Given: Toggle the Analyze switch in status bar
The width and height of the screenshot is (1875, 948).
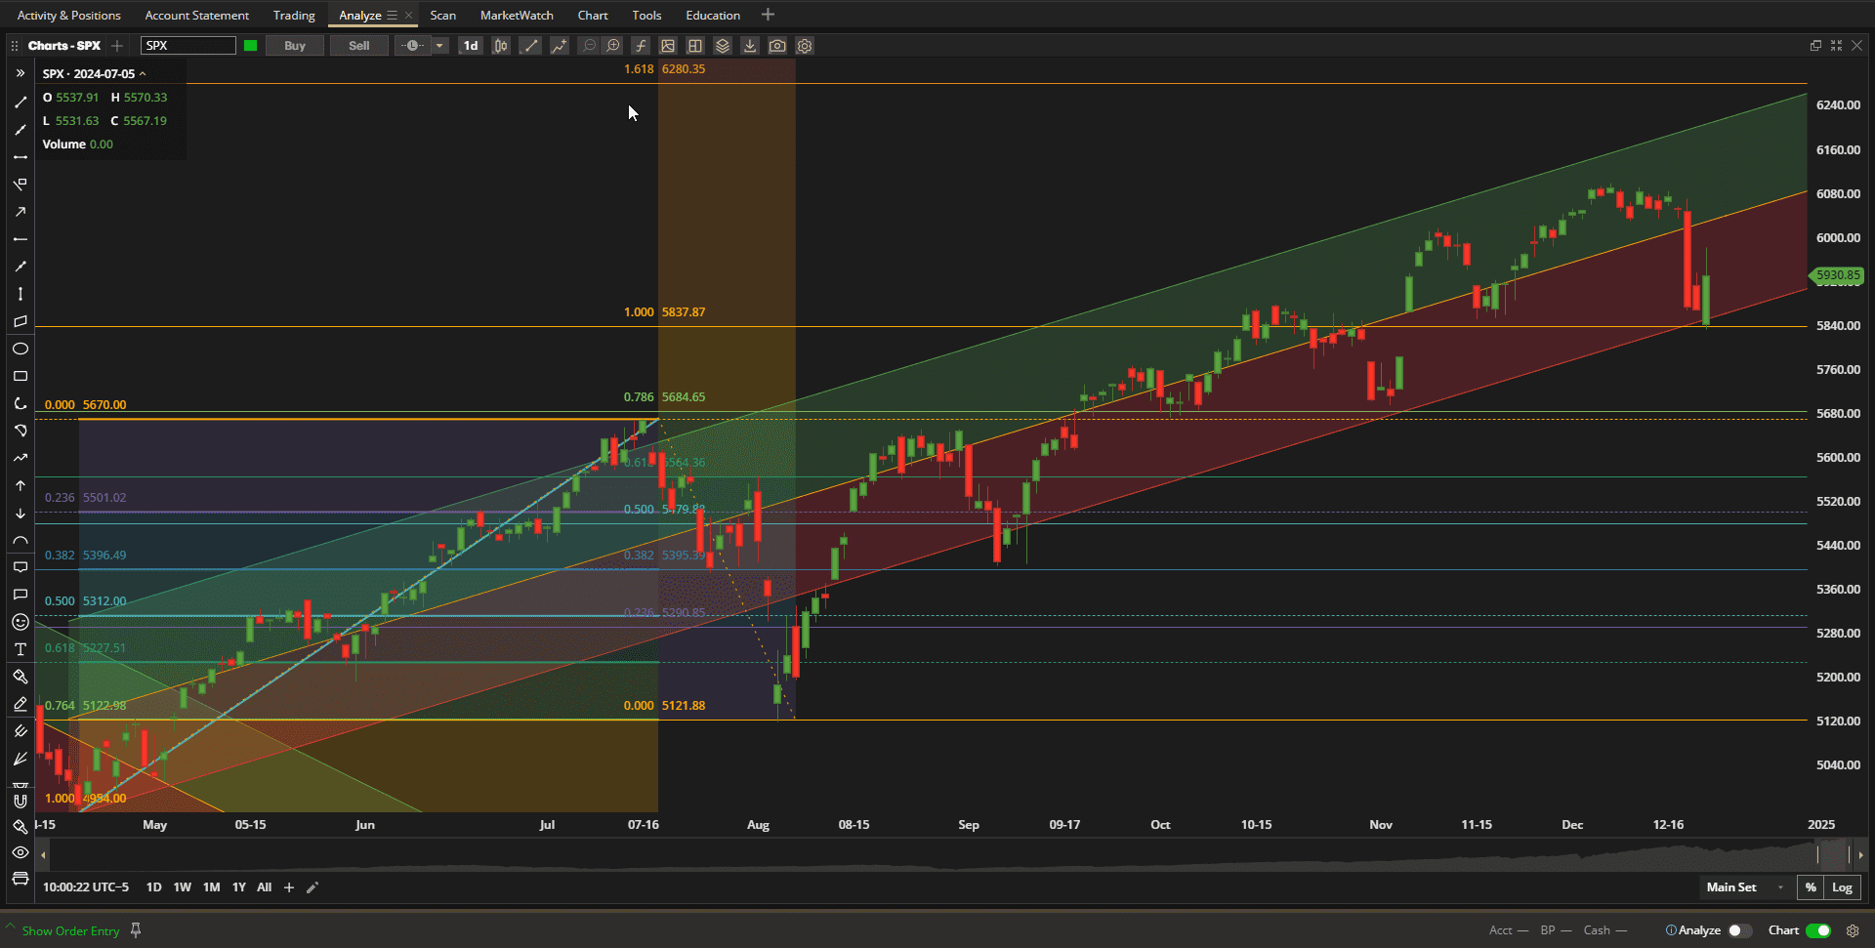Looking at the screenshot, I should [1739, 930].
